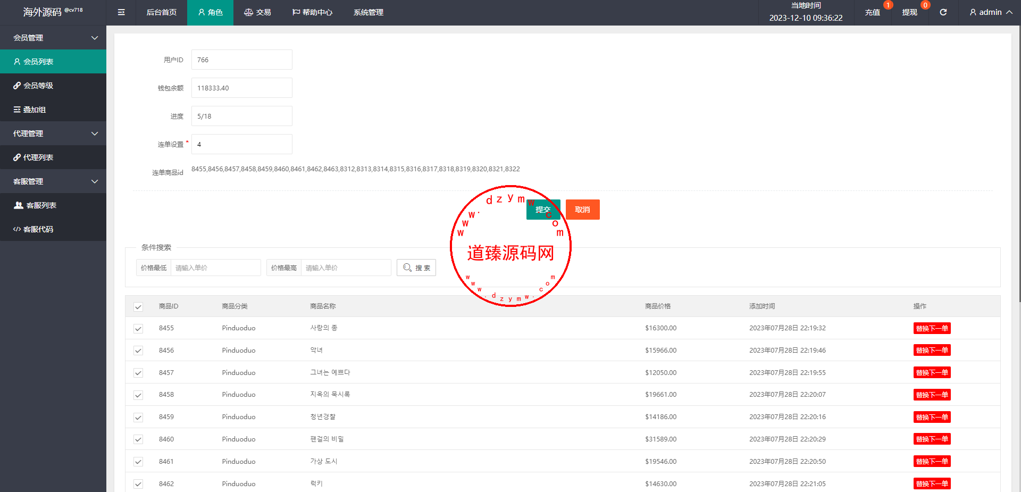Click the 提交 submit button
The image size is (1021, 492).
[x=543, y=210]
